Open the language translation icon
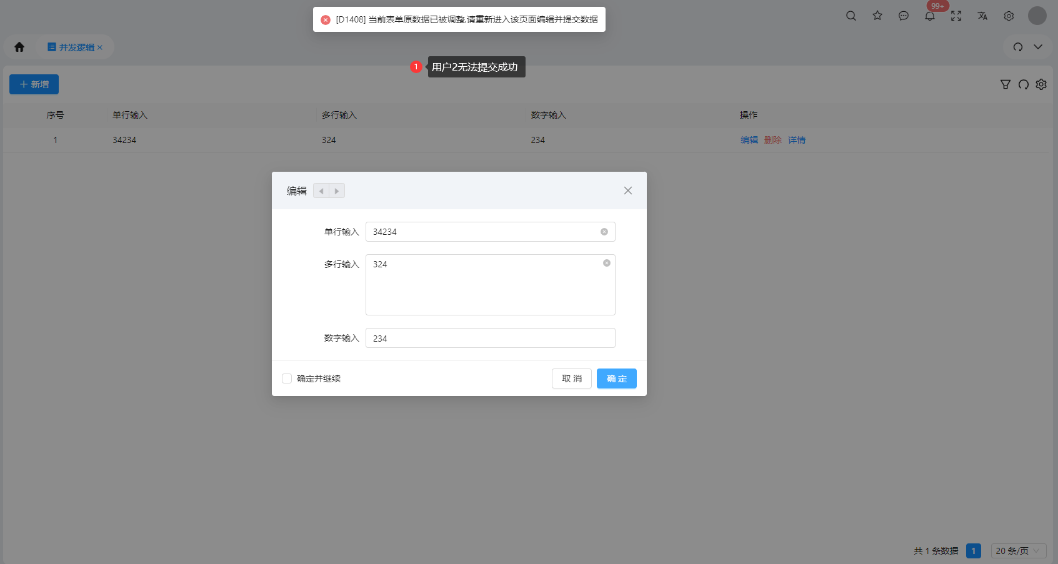 coord(982,16)
